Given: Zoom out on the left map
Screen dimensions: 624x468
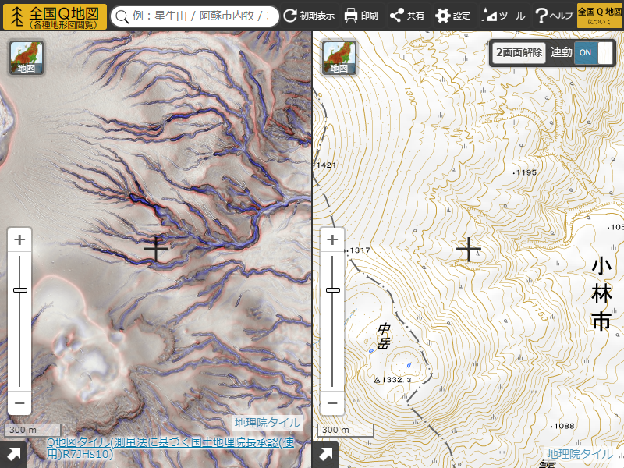Looking at the screenshot, I should [x=20, y=404].
